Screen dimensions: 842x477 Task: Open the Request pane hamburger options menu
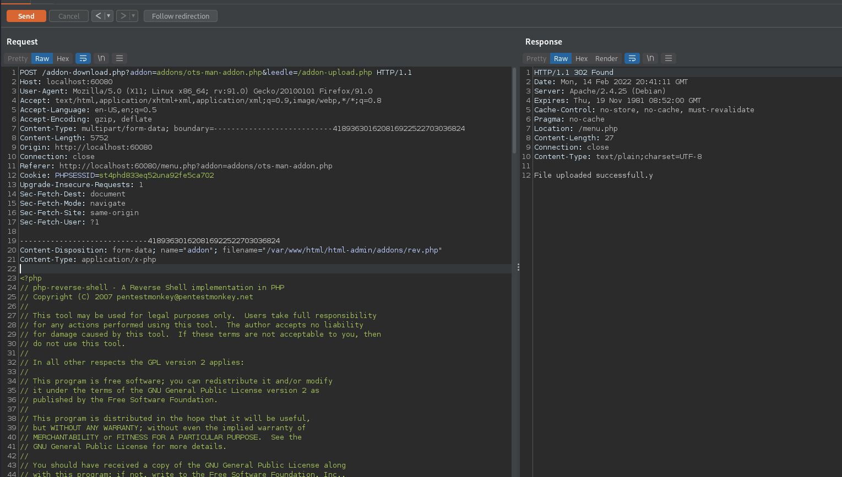pos(119,58)
